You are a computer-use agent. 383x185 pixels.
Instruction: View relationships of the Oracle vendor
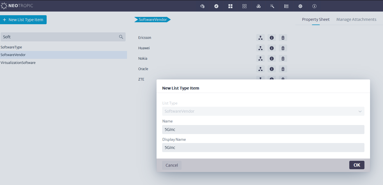(260, 69)
